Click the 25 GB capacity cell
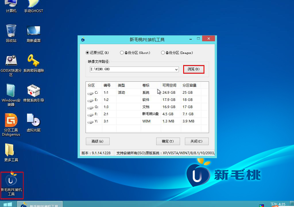 point(187,92)
